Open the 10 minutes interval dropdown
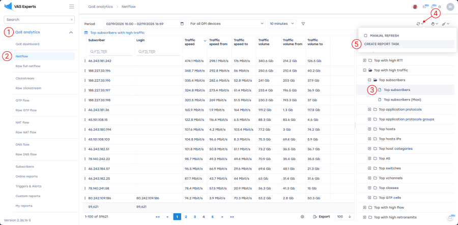 pos(281,24)
